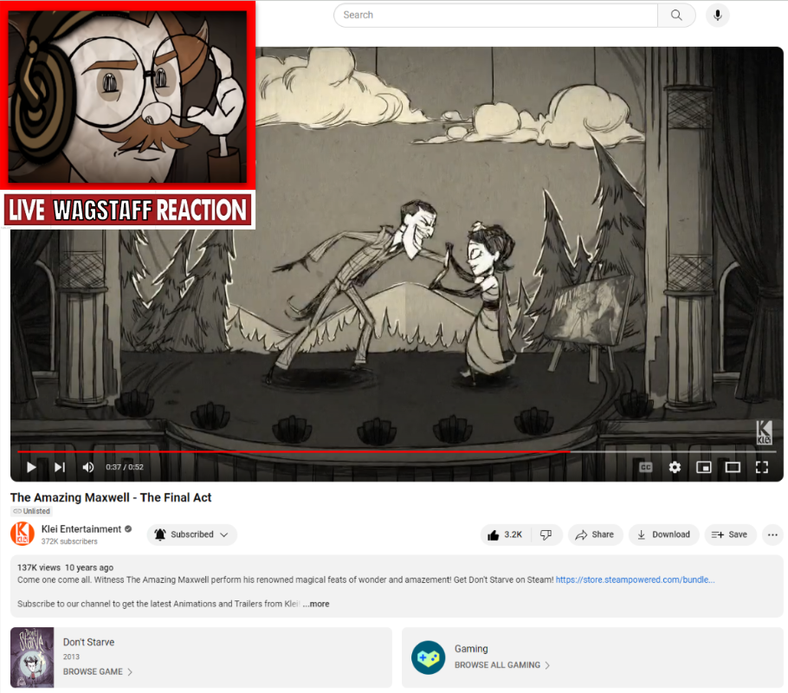This screenshot has width=788, height=693.
Task: Download the video
Action: point(664,534)
